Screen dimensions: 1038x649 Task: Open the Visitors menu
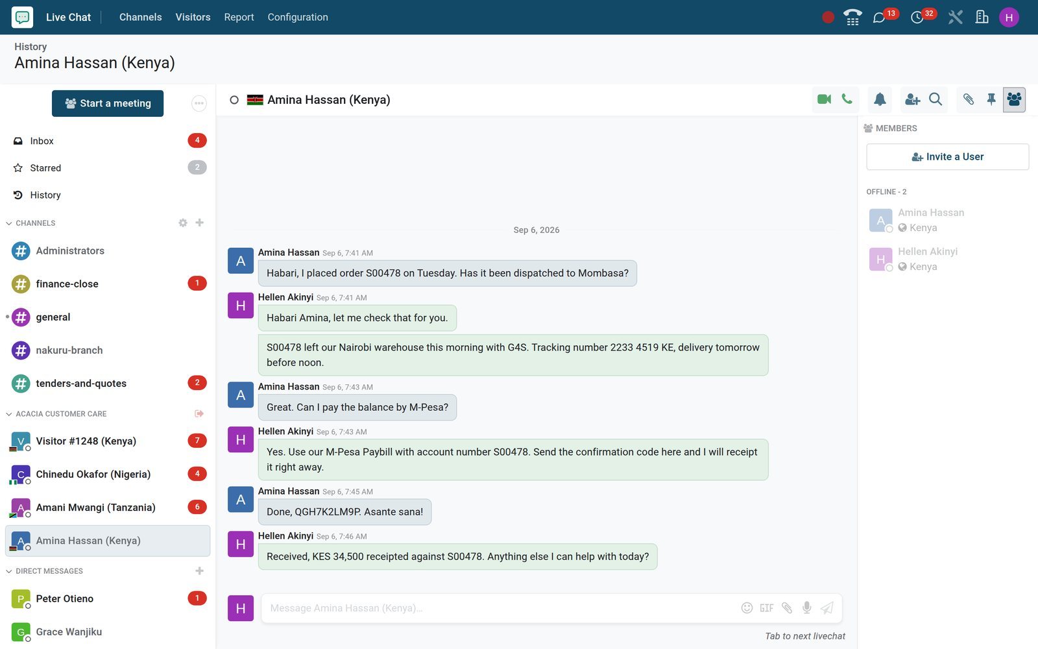pyautogui.click(x=193, y=17)
